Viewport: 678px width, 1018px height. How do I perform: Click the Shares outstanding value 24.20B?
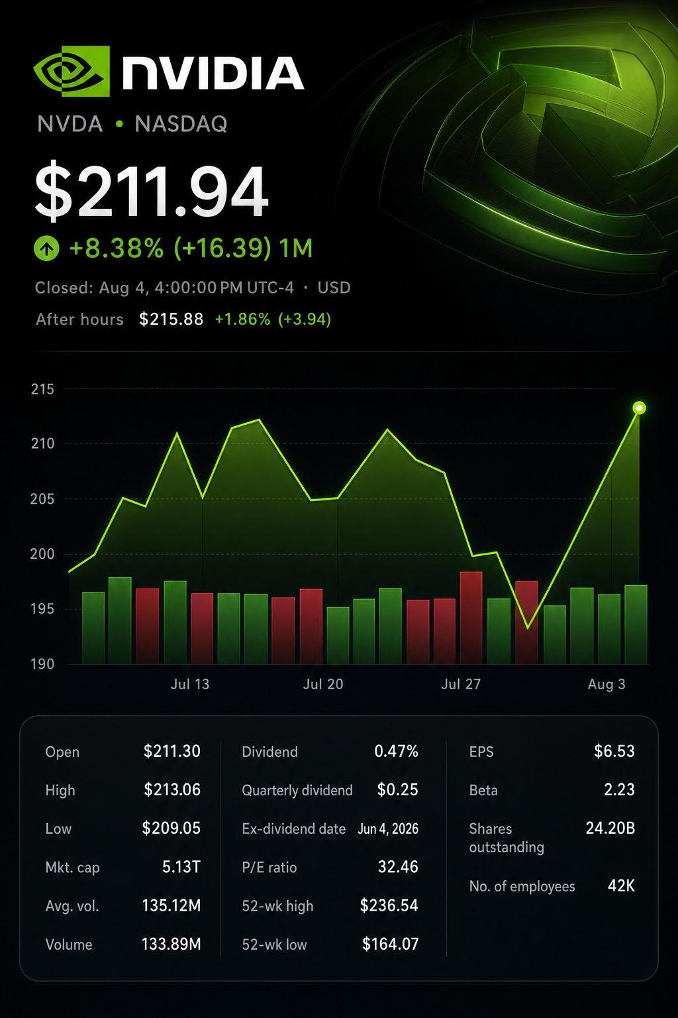point(610,828)
